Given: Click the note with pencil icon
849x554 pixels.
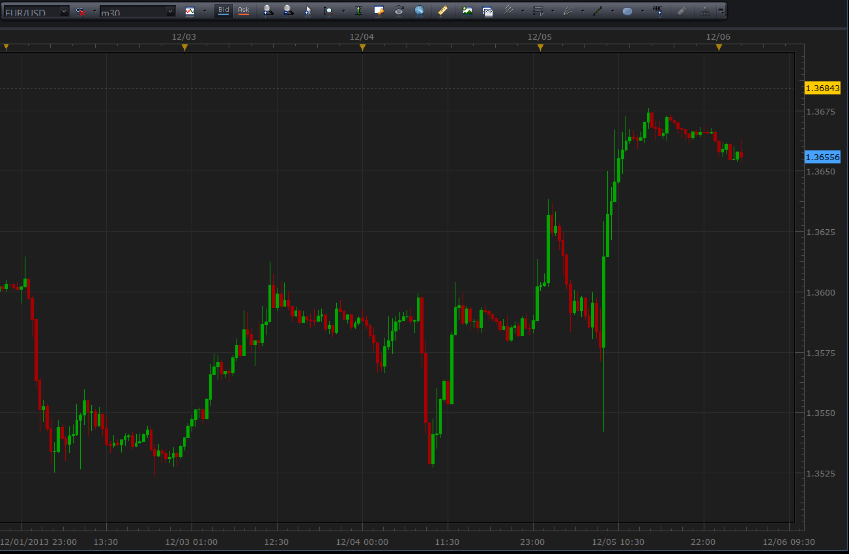Looking at the screenshot, I should [x=379, y=10].
